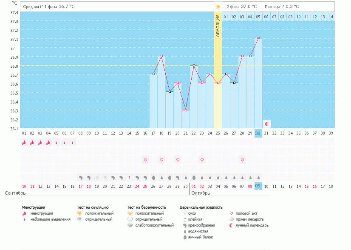Click the small discharge drop on cycle day 07

[x=73, y=143]
